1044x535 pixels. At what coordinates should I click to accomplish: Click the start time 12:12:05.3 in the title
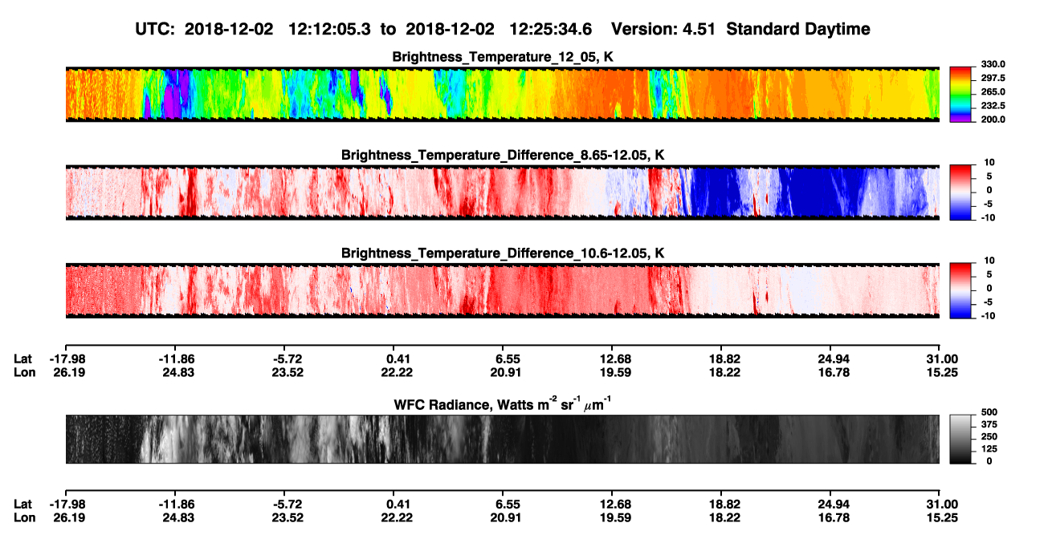[x=329, y=29]
